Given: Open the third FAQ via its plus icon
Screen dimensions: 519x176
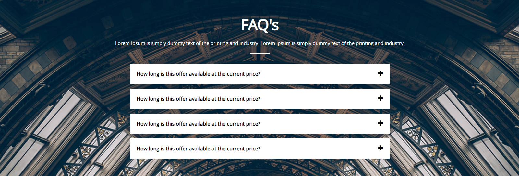Looking at the screenshot, I should pos(380,123).
